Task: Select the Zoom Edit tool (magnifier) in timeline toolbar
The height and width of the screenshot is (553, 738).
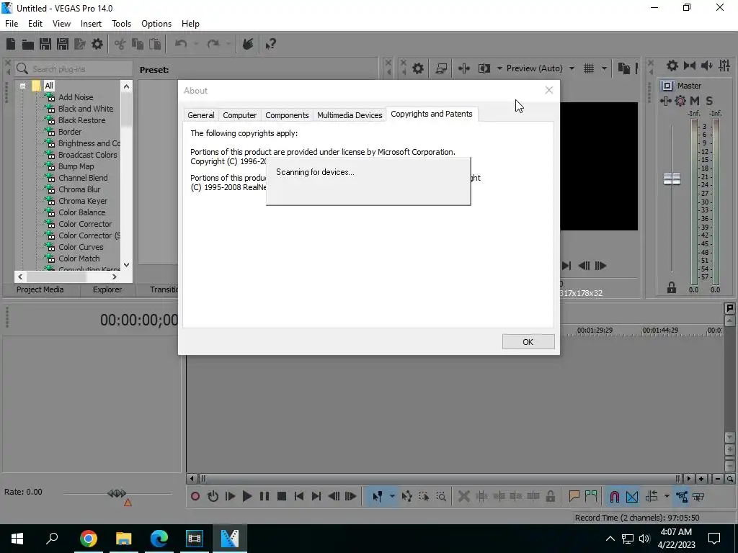Action: click(441, 496)
